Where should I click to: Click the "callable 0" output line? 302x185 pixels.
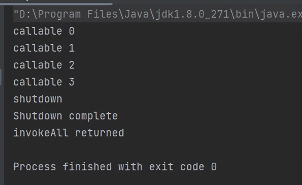tap(44, 31)
